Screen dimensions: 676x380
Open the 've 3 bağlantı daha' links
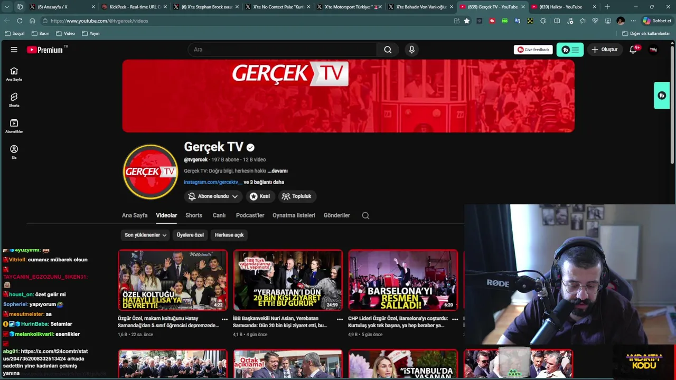tap(264, 182)
